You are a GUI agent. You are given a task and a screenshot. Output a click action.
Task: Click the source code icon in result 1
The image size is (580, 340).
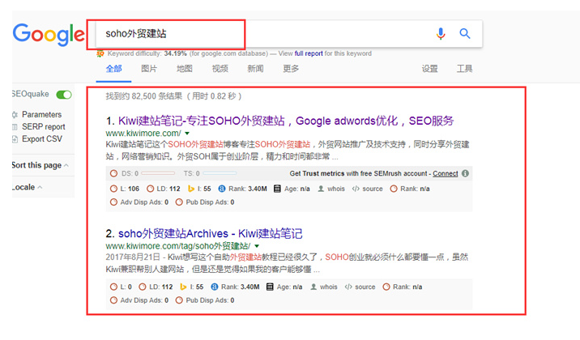356,189
